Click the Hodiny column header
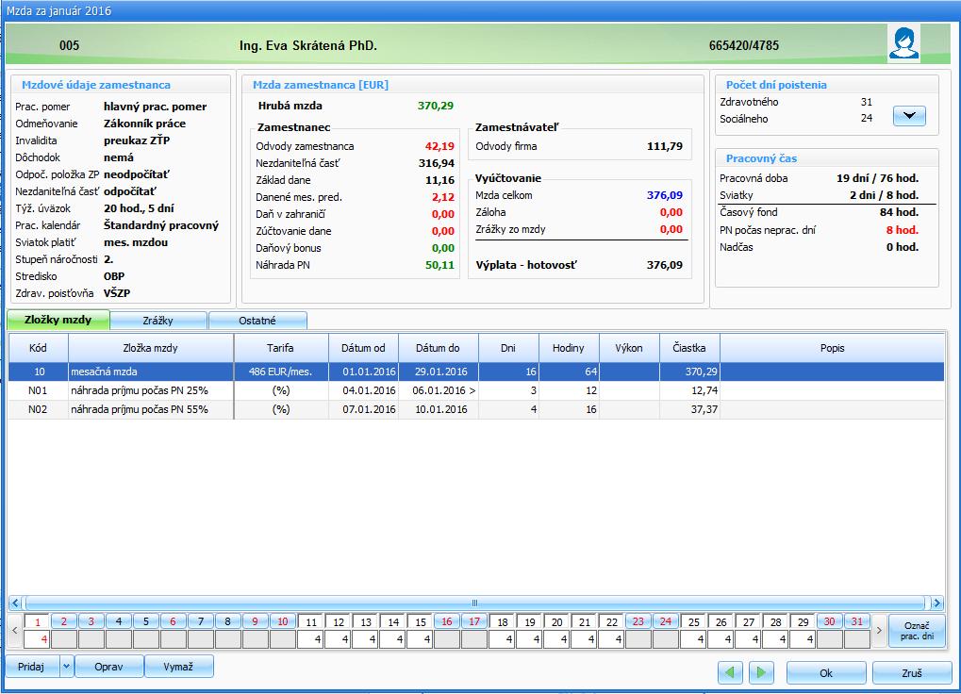 (569, 348)
